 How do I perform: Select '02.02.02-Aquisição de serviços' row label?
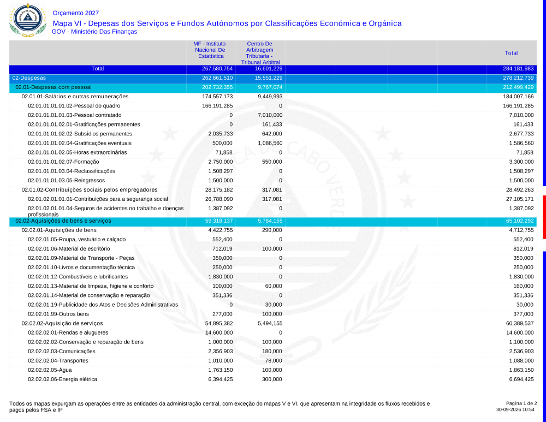[x=62, y=324]
